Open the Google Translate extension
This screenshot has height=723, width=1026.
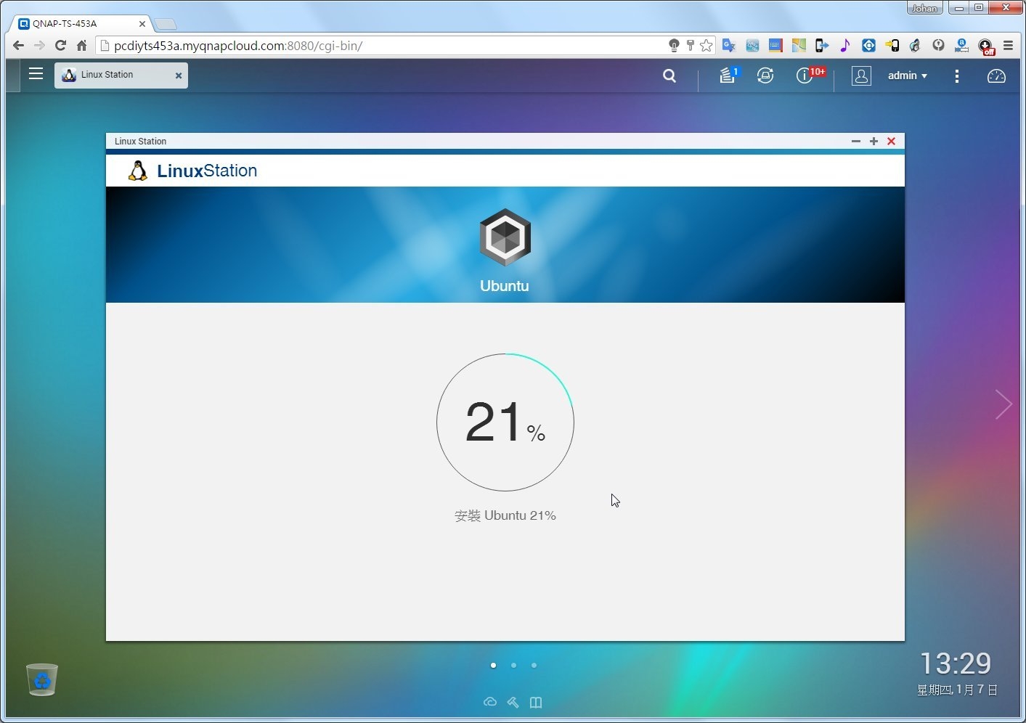click(x=729, y=46)
